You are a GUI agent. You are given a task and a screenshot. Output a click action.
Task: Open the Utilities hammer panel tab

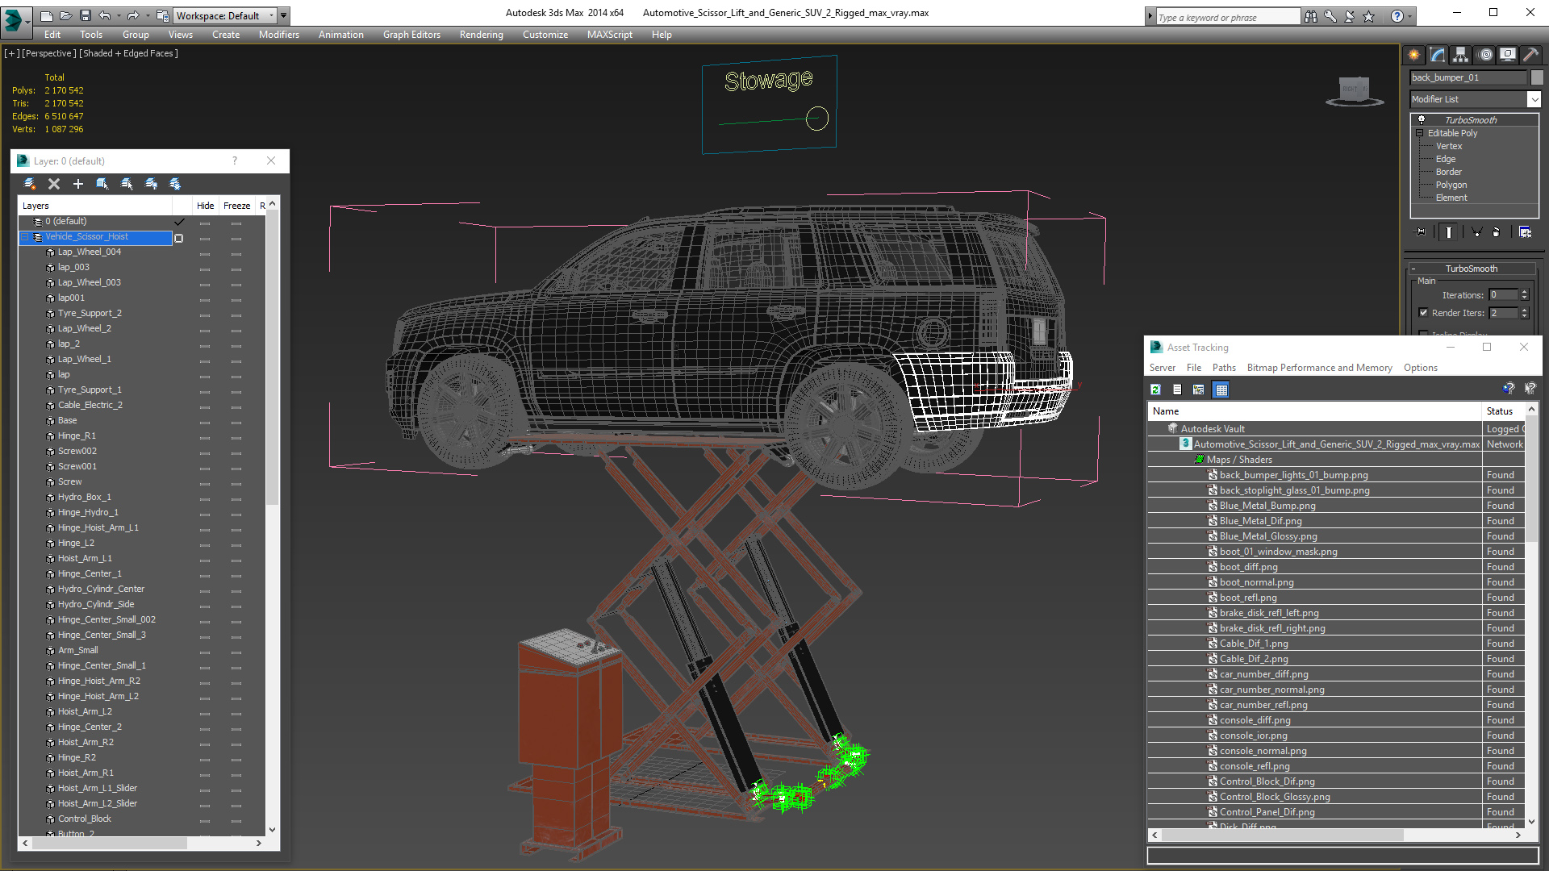(1530, 55)
